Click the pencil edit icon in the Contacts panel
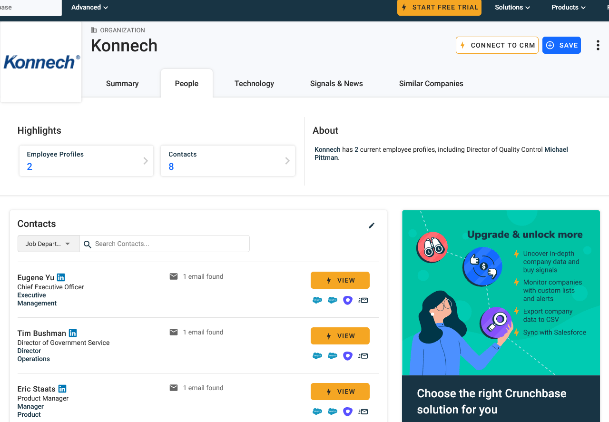 click(x=372, y=226)
